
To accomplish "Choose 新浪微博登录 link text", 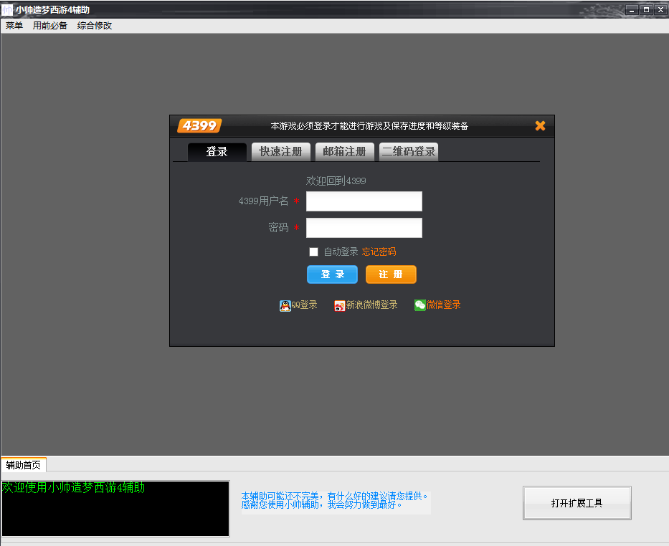I will 371,305.
